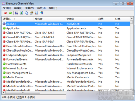Screen dimensions: 135x101
Task: Click the red icon beside MediaFoundationPe...
Action: pyautogui.click(x=4, y=86)
